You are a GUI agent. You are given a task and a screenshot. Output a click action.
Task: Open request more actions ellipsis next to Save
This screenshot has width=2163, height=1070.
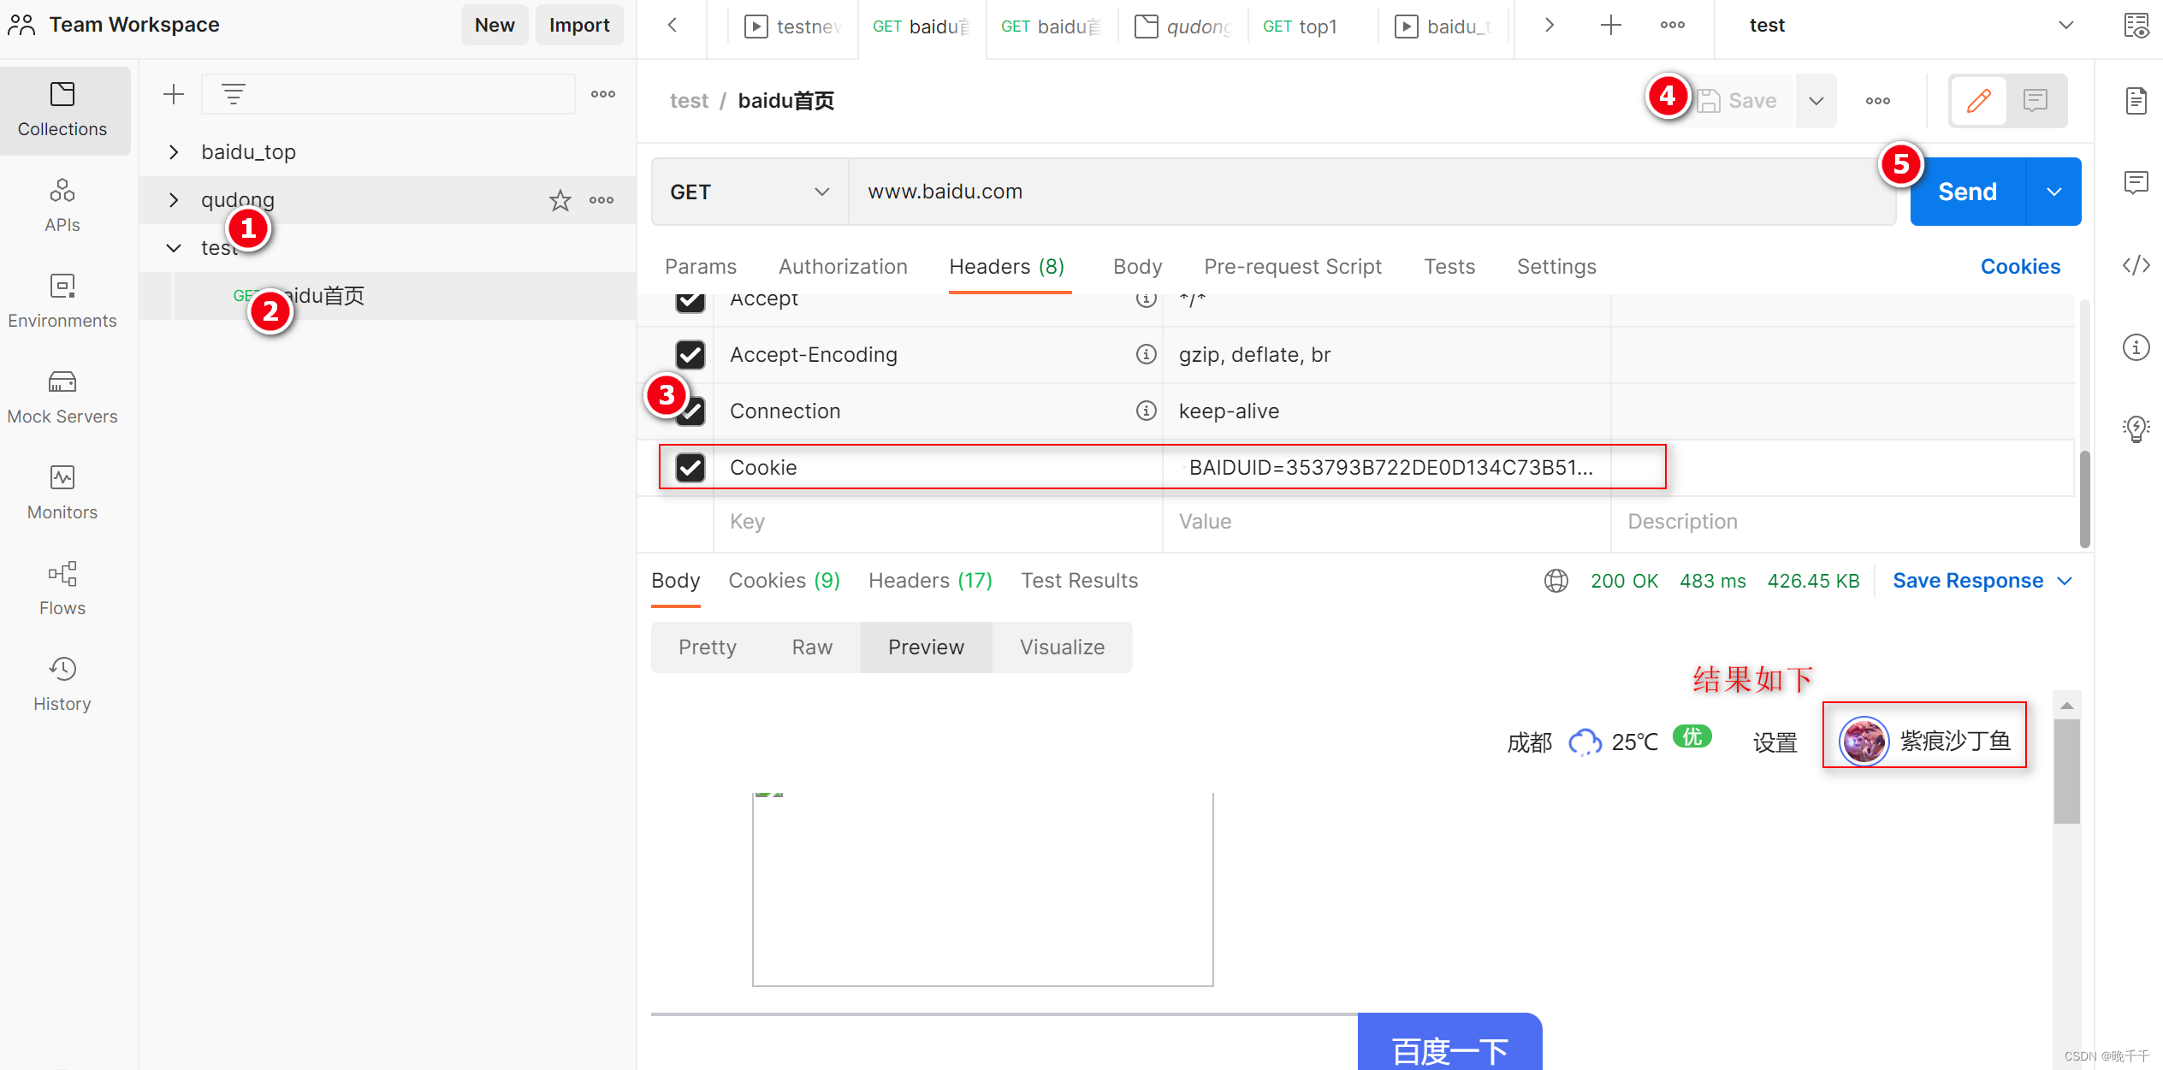pos(1878,101)
